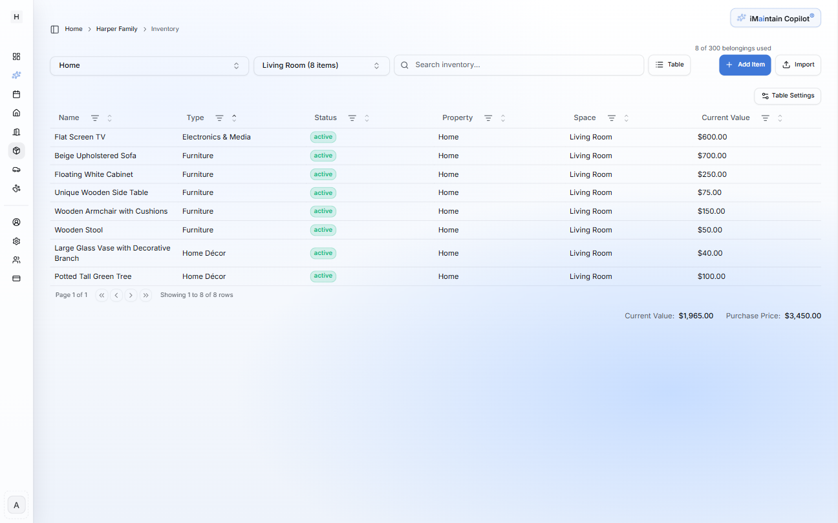
Task: Sort the Name column with its arrows
Action: 109,118
